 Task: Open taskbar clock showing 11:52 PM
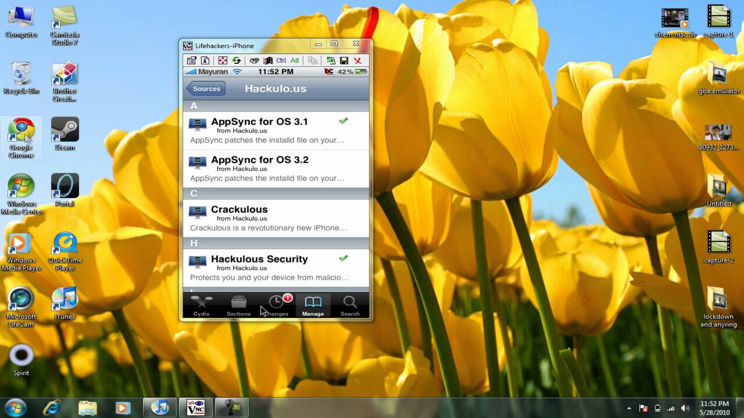(715, 408)
